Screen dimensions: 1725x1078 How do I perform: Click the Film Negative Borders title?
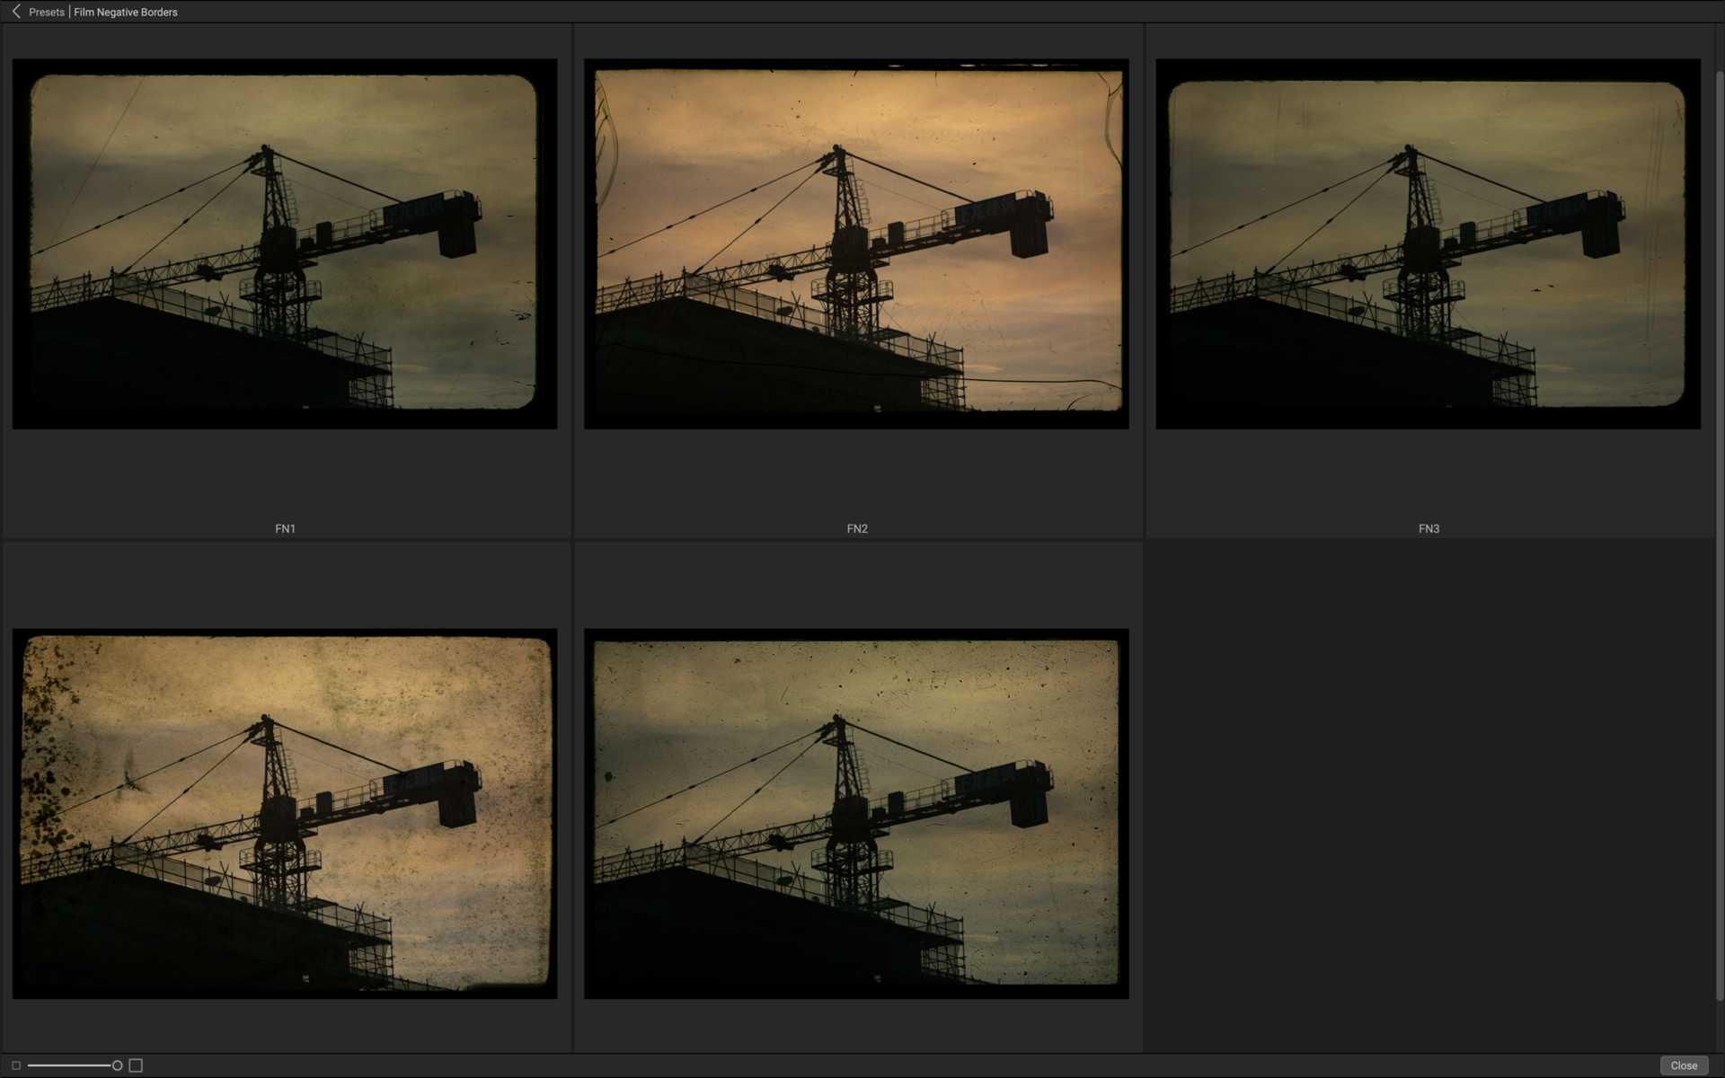(124, 12)
